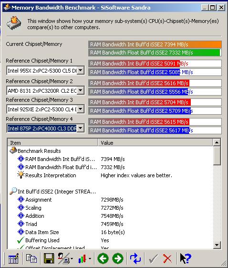Click the context help cursor icon
The width and height of the screenshot is (228, 268).
click(x=186, y=258)
